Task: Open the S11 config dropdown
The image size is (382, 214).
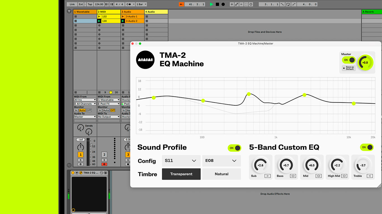Action: (181, 161)
